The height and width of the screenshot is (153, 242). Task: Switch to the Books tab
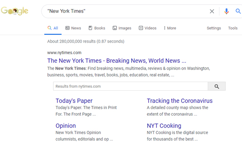click(x=97, y=28)
